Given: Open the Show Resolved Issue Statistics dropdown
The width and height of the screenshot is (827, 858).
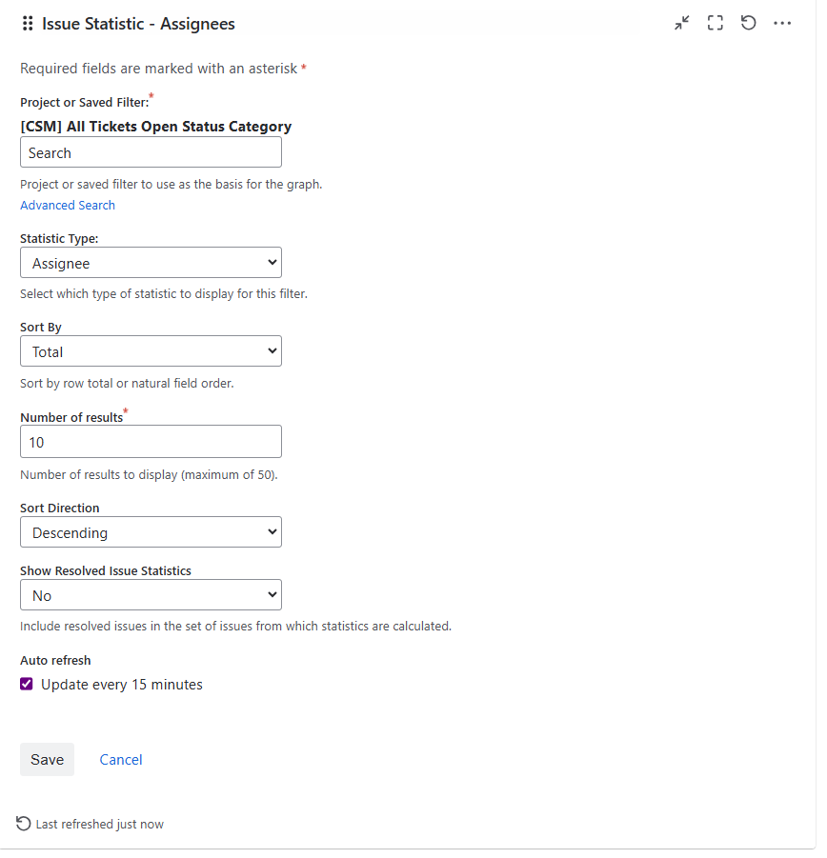Looking at the screenshot, I should 151,593.
